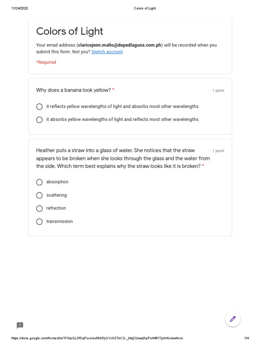Click the '1 point' label on the banana question
This screenshot has height=347, width=260.
[x=218, y=90]
